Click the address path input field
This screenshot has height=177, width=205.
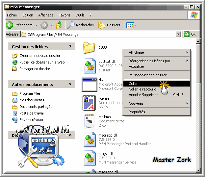click(98, 35)
